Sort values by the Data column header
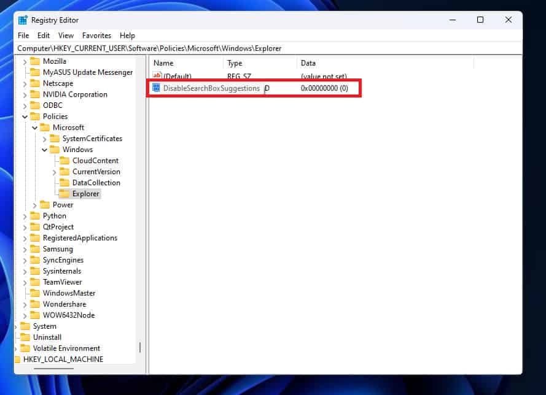Viewport: 546px width, 395px height. coord(385,63)
